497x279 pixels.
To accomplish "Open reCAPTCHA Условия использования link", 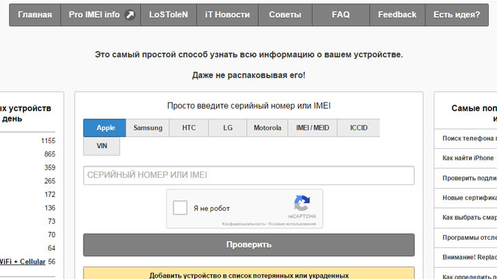I will (292, 224).
